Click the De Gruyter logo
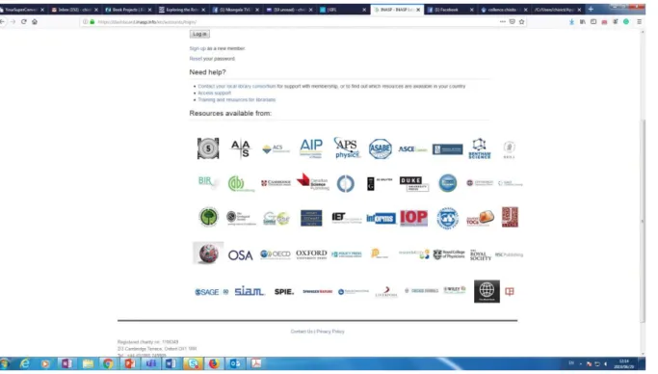 click(x=380, y=183)
